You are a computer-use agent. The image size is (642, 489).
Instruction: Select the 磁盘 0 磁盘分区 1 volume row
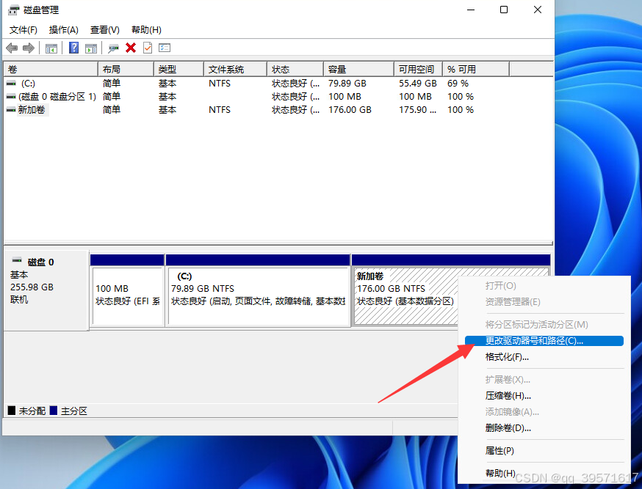[278, 97]
